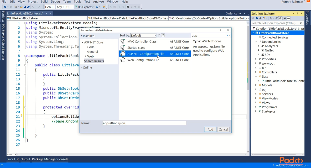Open Solution Explorer Properties wrench icon

point(285,18)
